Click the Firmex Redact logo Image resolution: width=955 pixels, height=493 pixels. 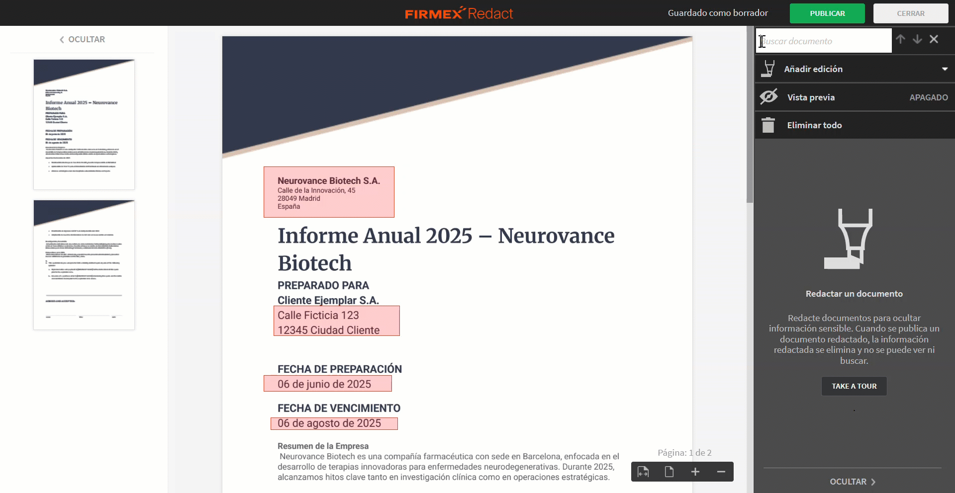pos(459,13)
